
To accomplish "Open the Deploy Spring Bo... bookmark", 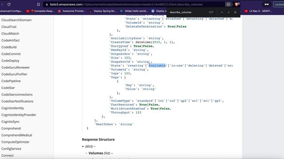I will point(103,11).
